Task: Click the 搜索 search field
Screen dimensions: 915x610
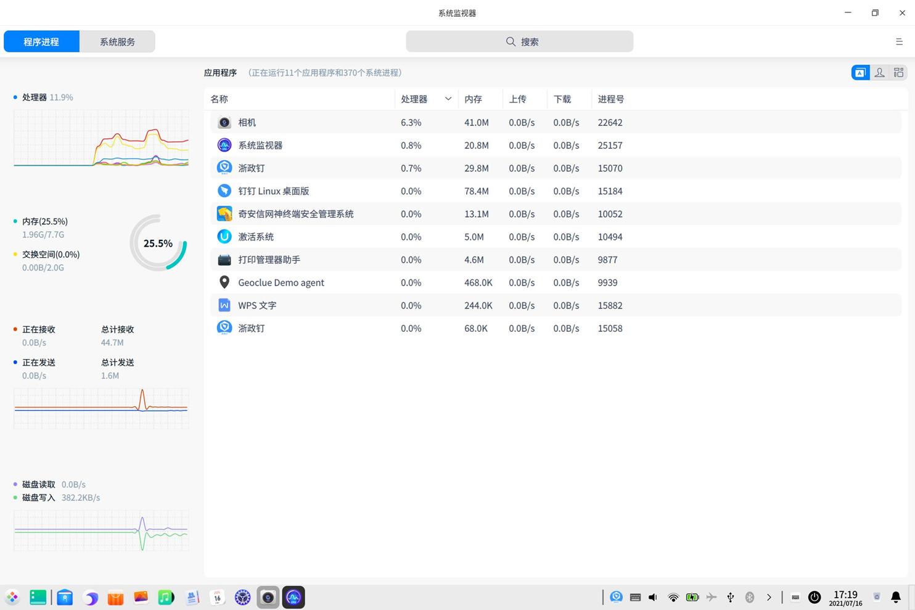Action: 519,41
